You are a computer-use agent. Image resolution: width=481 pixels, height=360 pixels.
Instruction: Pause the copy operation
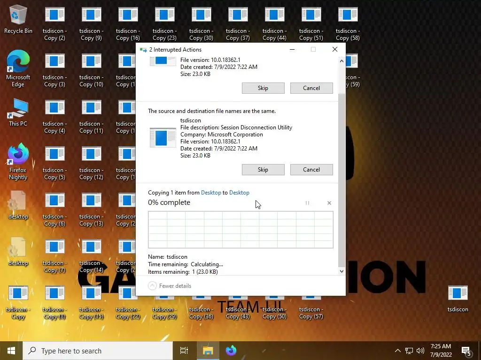(307, 203)
